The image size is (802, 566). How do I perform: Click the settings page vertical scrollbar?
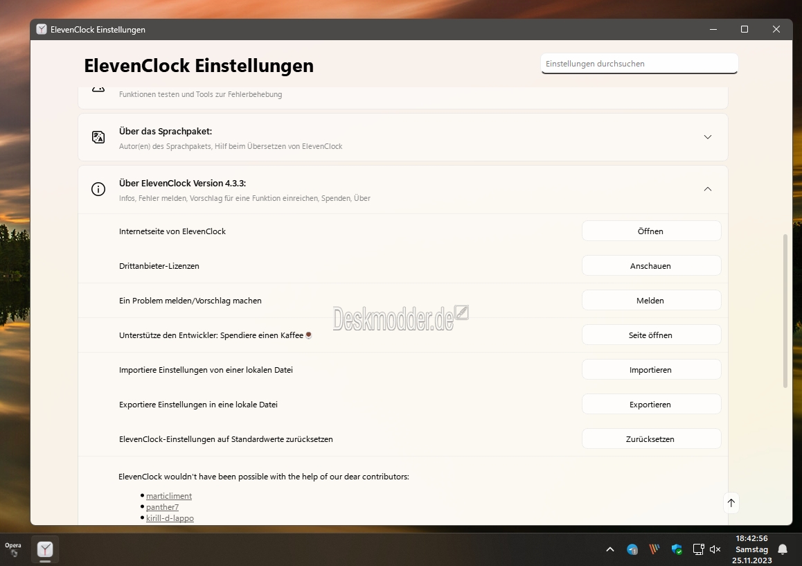point(785,311)
